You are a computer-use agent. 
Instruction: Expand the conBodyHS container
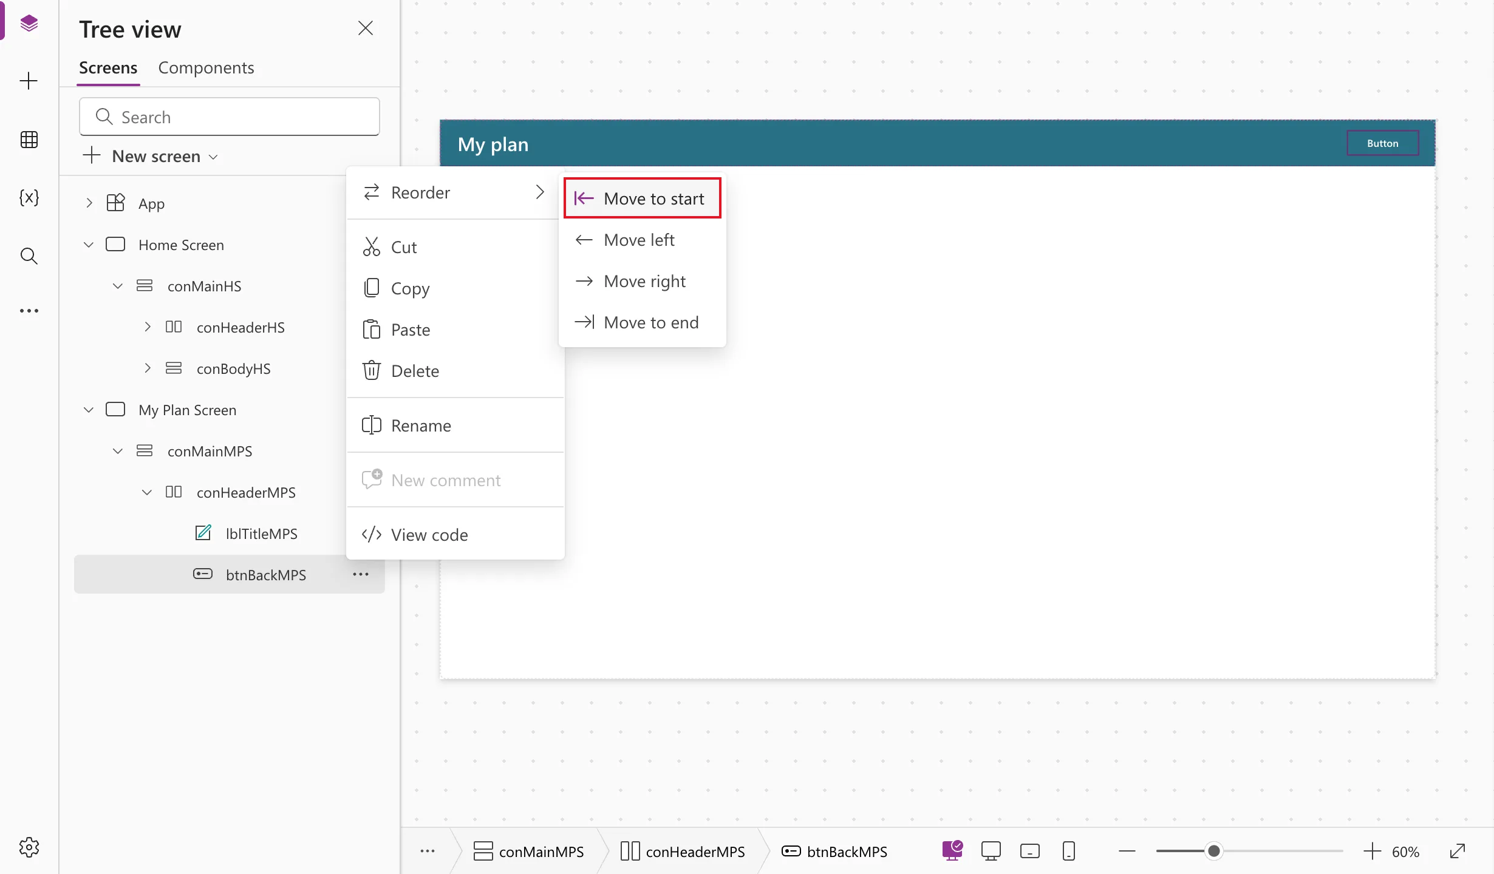pos(148,368)
